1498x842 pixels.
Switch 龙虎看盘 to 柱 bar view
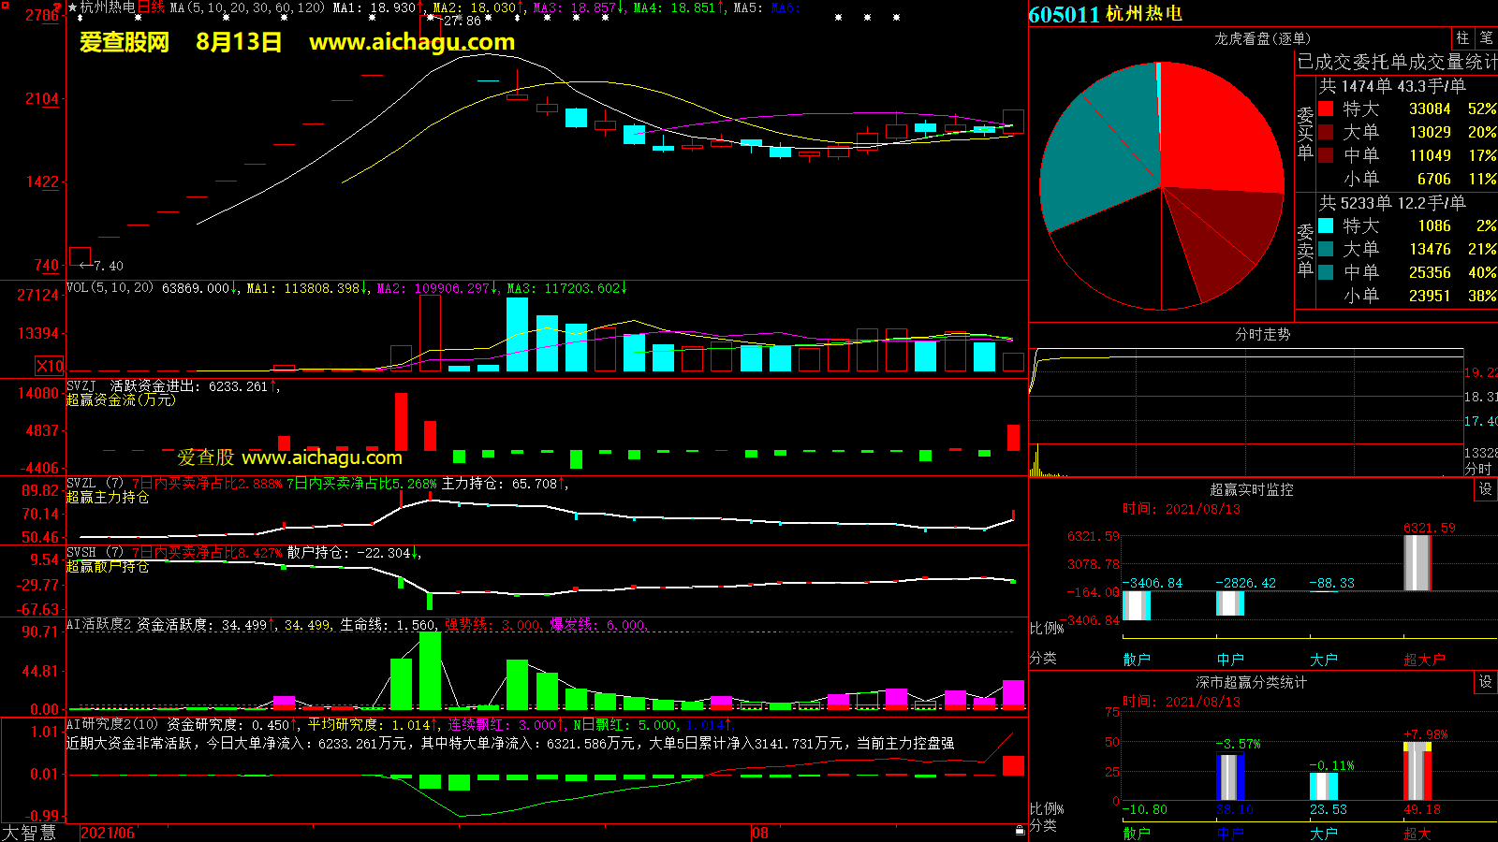[x=1462, y=37]
